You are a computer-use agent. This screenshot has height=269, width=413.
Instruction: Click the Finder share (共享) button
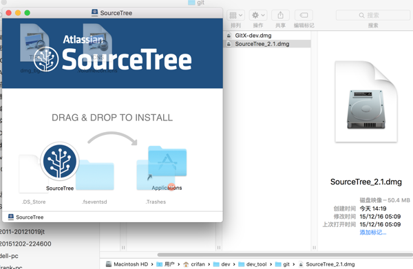tap(281, 15)
